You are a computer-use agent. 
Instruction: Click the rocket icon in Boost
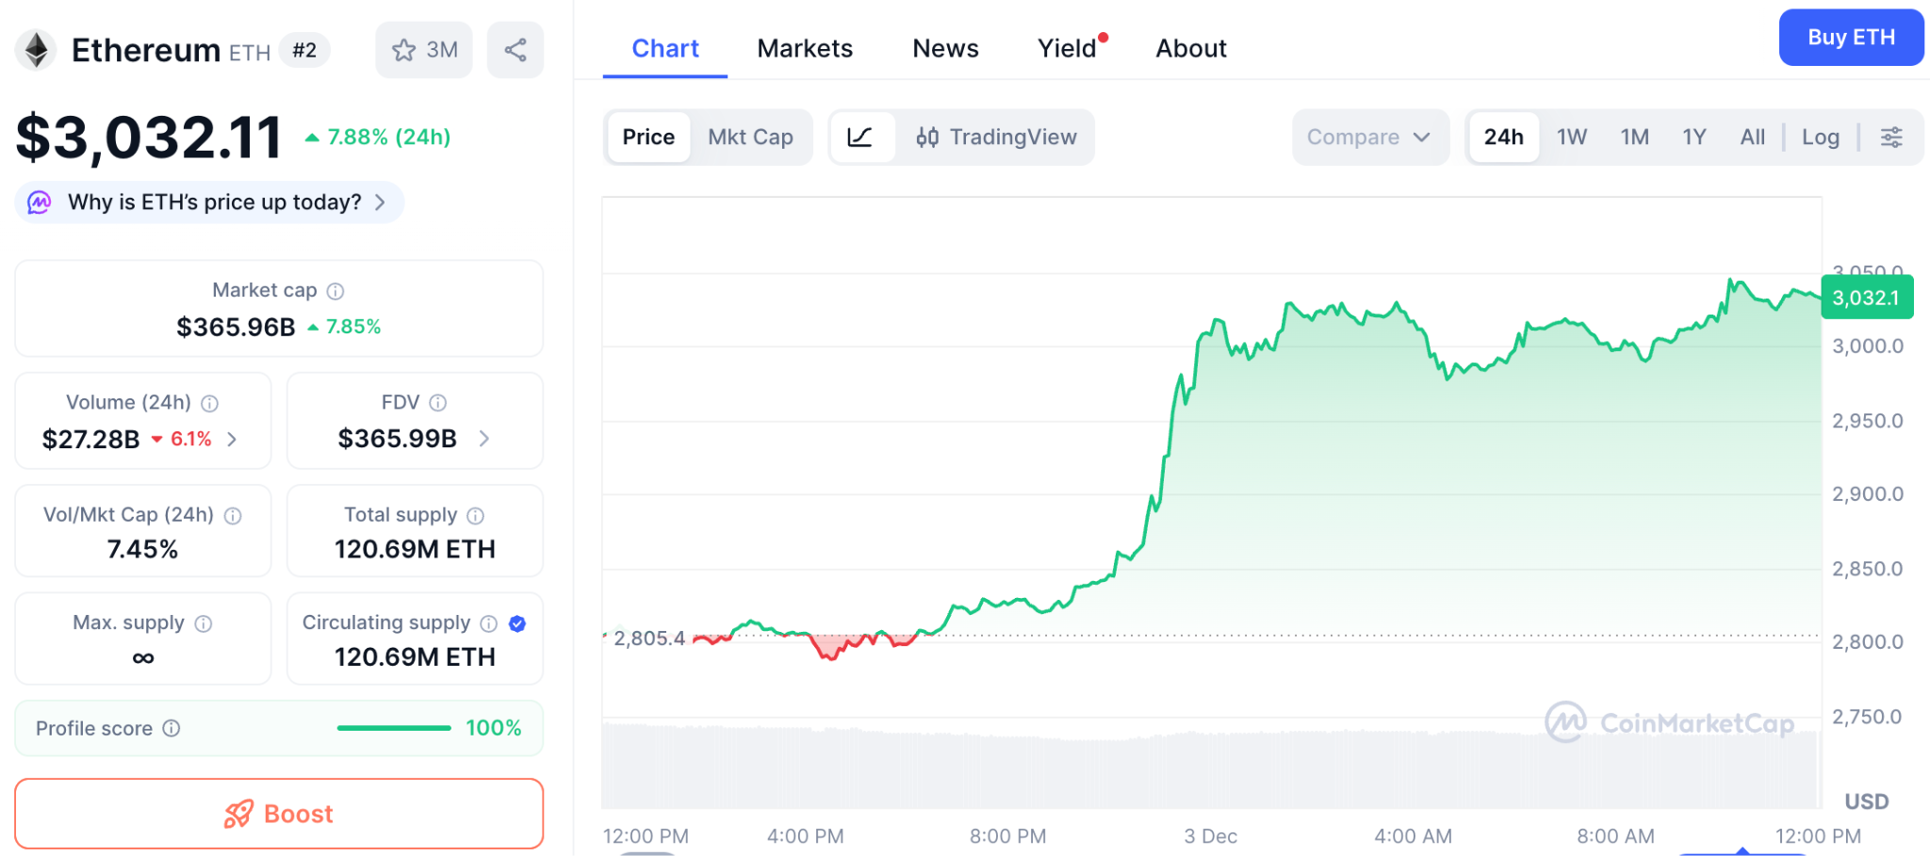pyautogui.click(x=238, y=814)
